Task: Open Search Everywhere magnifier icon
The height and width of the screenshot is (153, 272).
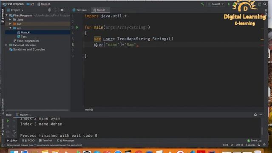Action: point(265,4)
